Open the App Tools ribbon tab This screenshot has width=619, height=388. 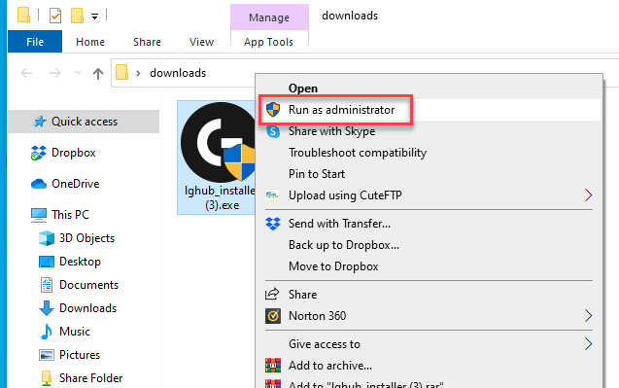click(x=268, y=42)
